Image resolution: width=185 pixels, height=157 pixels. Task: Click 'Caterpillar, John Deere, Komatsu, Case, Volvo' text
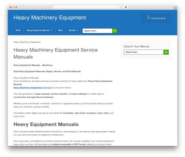86,113
